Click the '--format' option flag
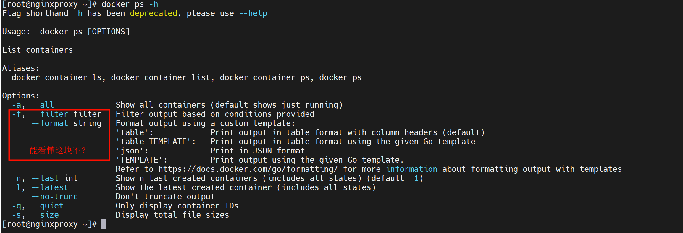The width and height of the screenshot is (683, 233). coord(50,123)
